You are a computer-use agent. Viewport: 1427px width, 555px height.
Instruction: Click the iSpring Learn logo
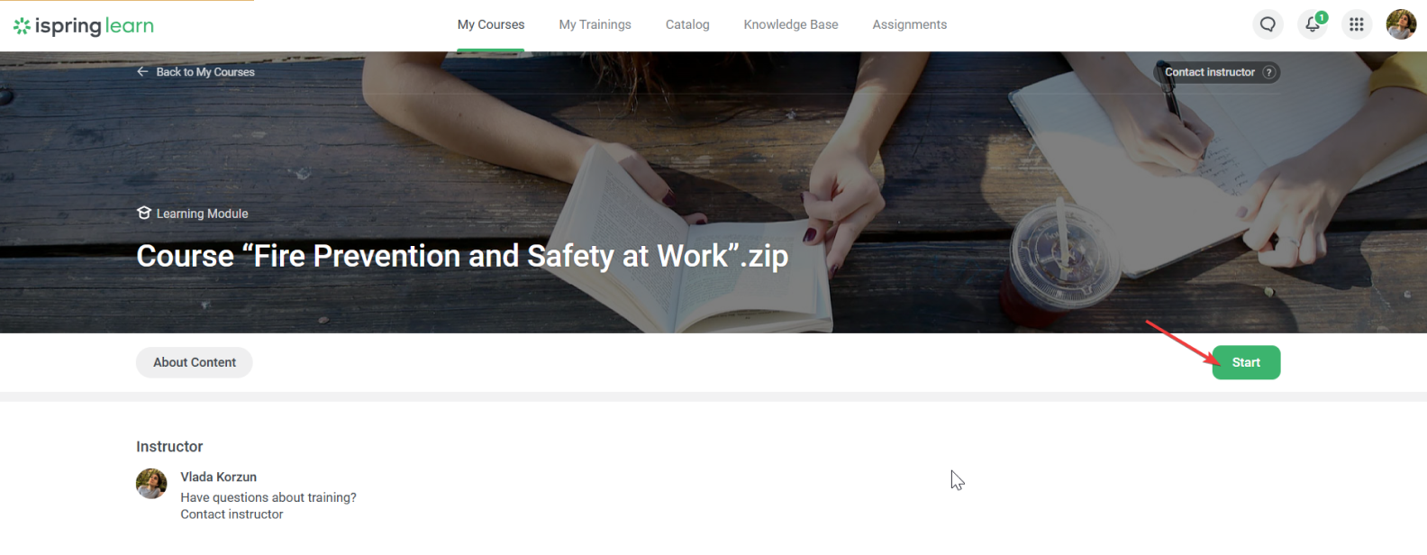click(84, 26)
